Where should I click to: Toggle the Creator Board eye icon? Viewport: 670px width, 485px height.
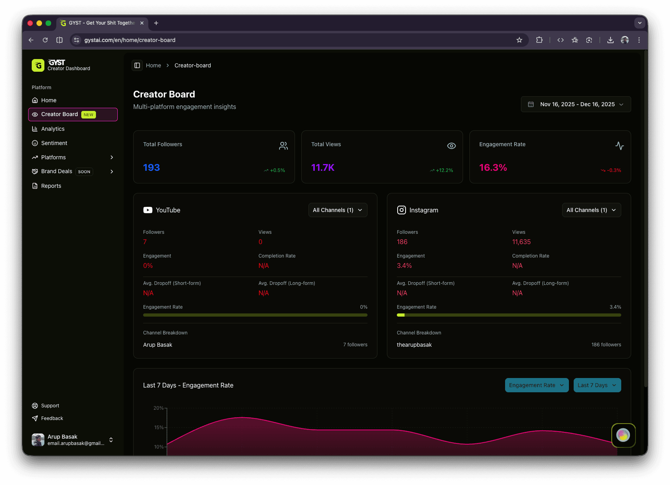point(35,114)
